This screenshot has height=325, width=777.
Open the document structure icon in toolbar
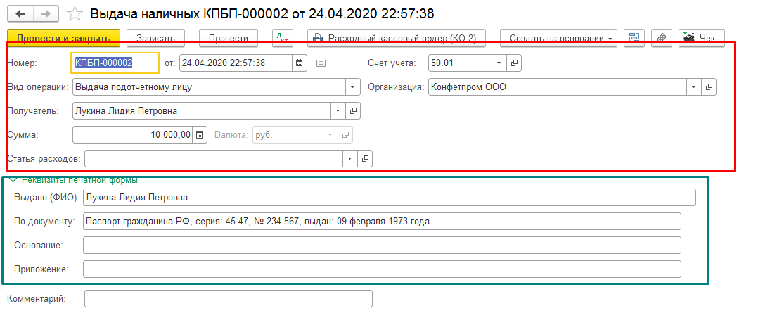tap(634, 38)
